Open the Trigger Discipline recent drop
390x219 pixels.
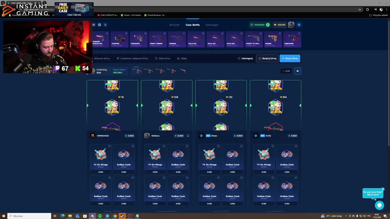tap(101, 40)
